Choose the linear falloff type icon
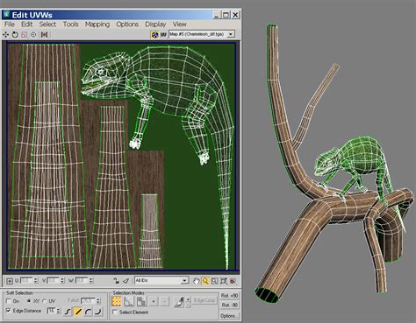Image resolution: width=416 pixels, height=323 pixels. point(78,312)
